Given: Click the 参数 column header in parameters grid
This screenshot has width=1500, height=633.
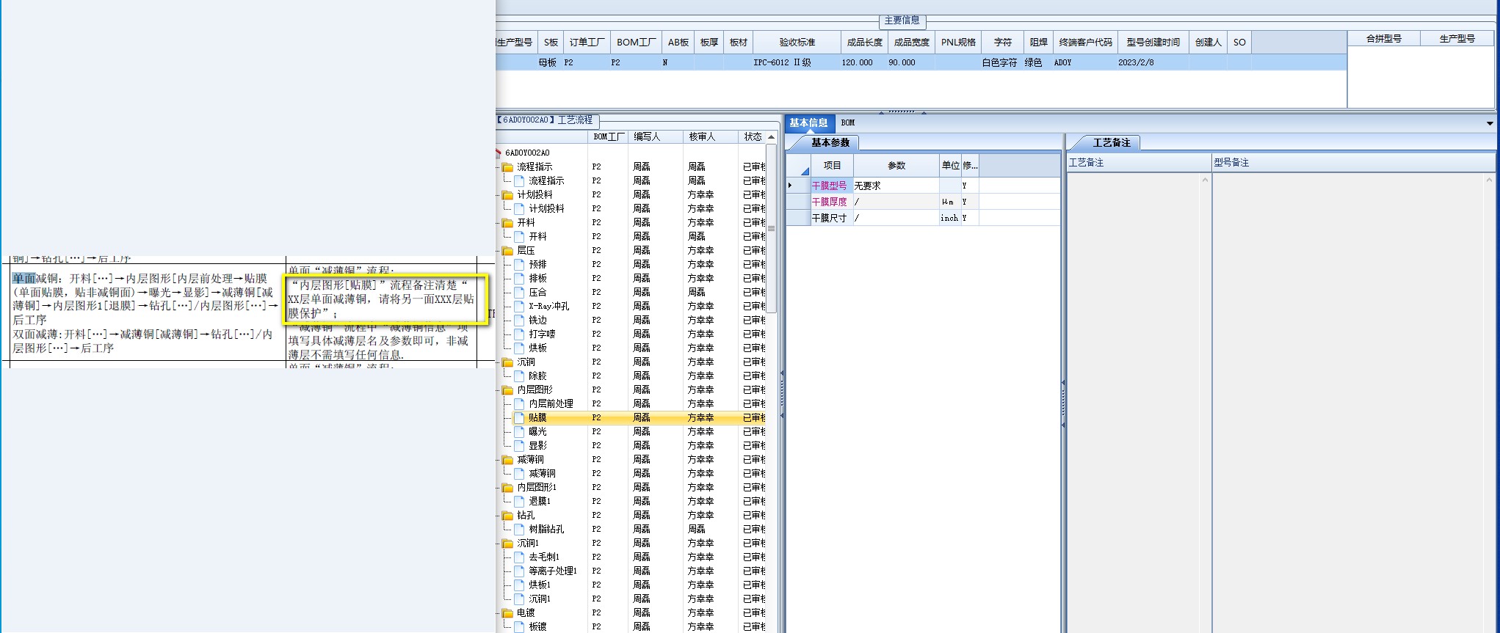Looking at the screenshot, I should [896, 166].
